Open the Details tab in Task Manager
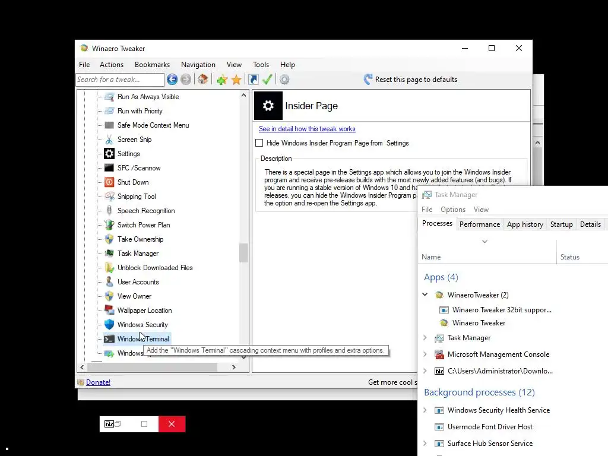The image size is (608, 456). point(590,224)
